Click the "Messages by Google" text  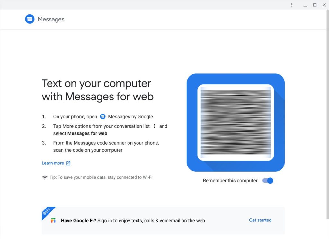pyautogui.click(x=130, y=117)
